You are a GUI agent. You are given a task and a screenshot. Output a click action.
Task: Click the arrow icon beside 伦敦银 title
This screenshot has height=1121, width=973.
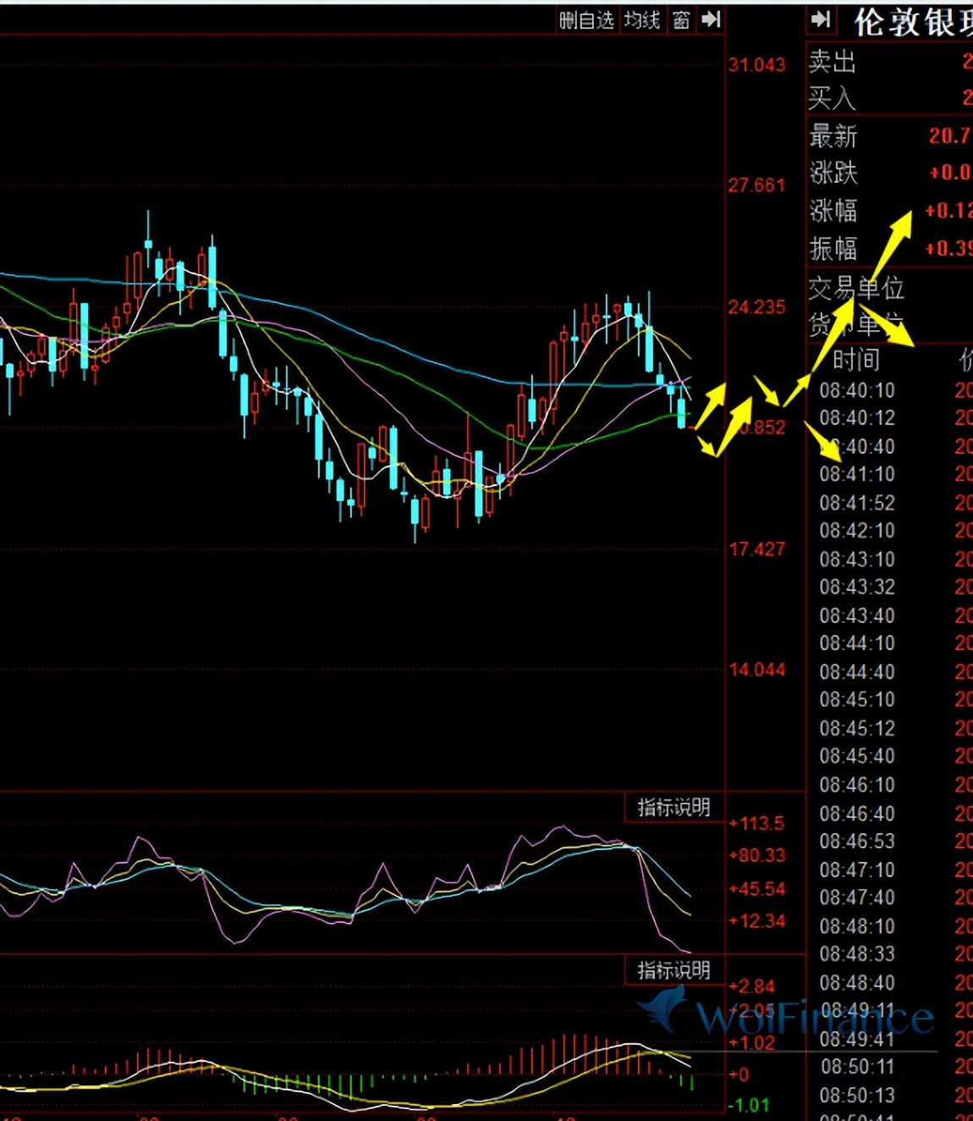(x=820, y=20)
